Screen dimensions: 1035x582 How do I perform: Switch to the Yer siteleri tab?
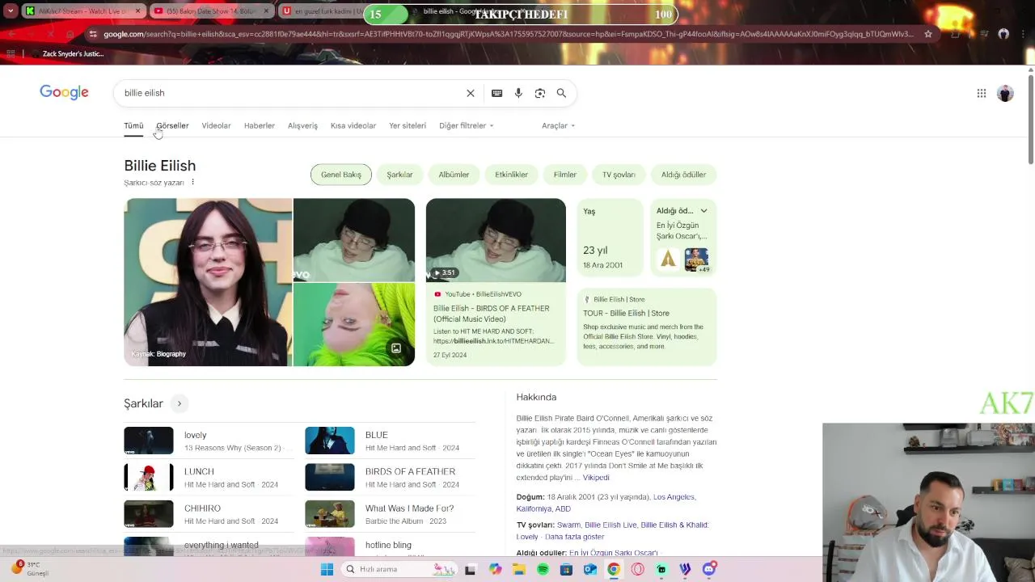[x=408, y=125]
